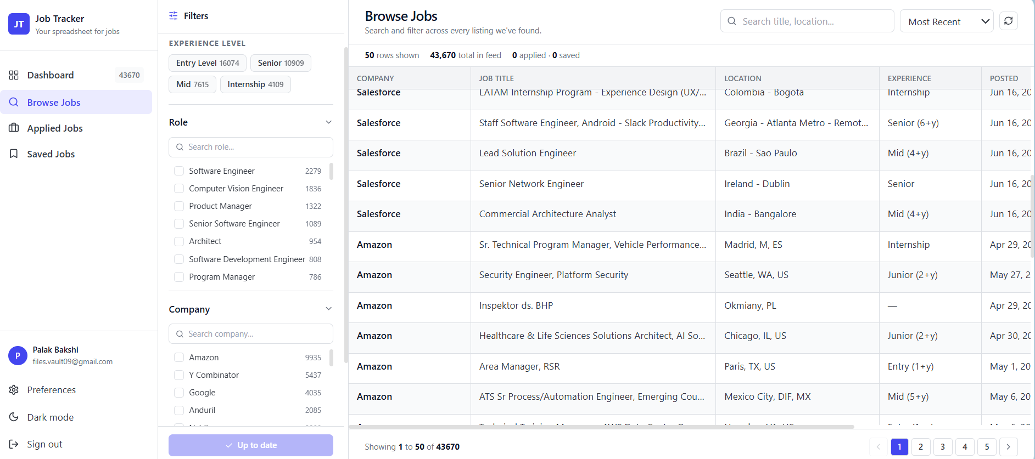Collapse the Role filter section
Image resolution: width=1035 pixels, height=459 pixels.
tap(328, 122)
